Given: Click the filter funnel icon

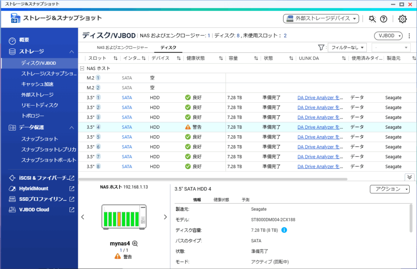Looking at the screenshot, I should (321, 47).
